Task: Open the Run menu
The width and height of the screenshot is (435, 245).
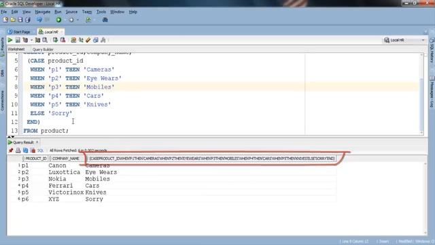Action: [58, 12]
